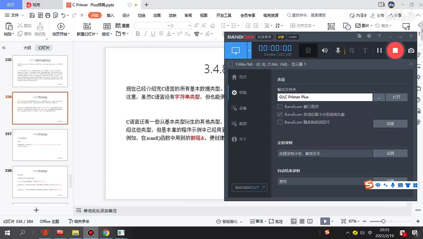Image resolution: width=423 pixels, height=239 pixels.
Task: Select Bandicam screen recording mode monitor icon
Action: (x=236, y=50)
